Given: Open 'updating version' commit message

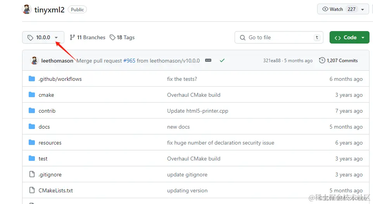Looking at the screenshot, I should pyautogui.click(x=187, y=191).
